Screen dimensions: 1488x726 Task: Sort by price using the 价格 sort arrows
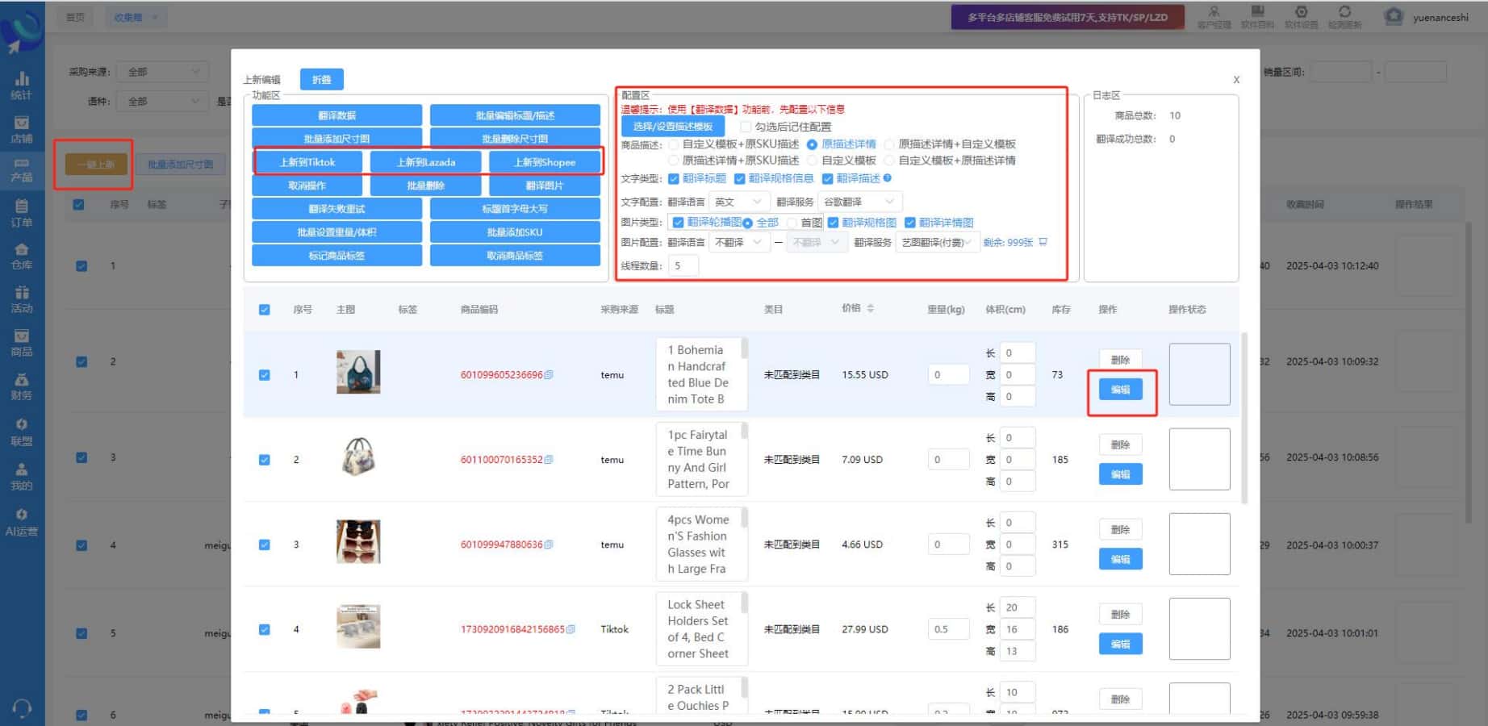tap(870, 308)
